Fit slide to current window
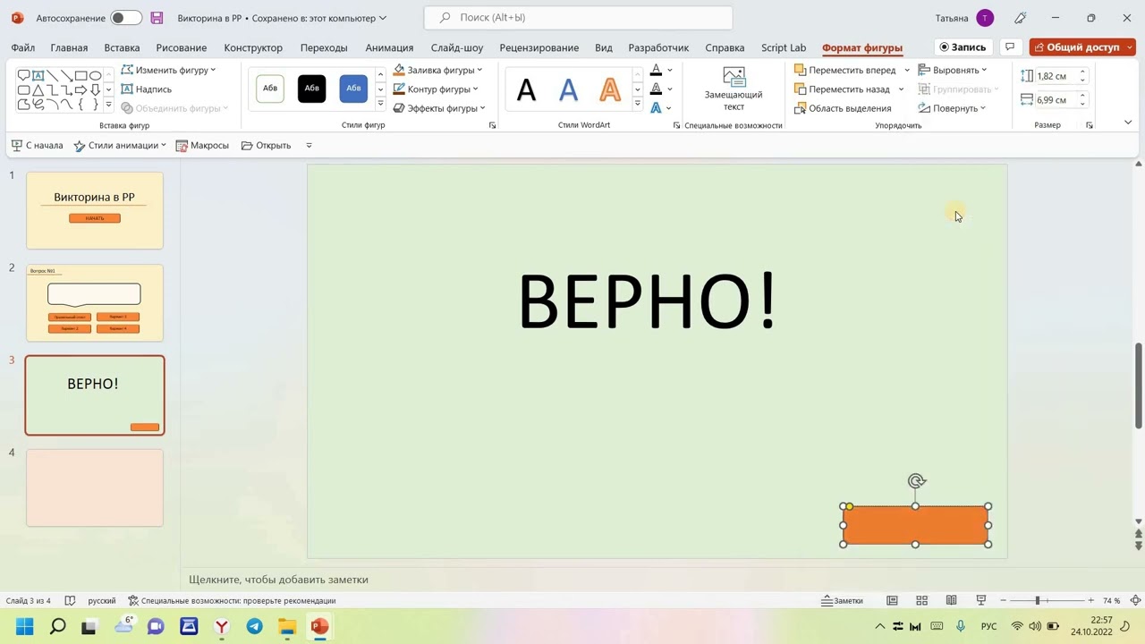Image resolution: width=1145 pixels, height=644 pixels. pos(1136,601)
